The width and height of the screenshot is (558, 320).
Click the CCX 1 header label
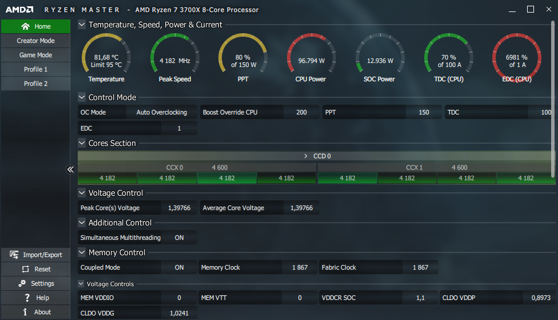(414, 168)
